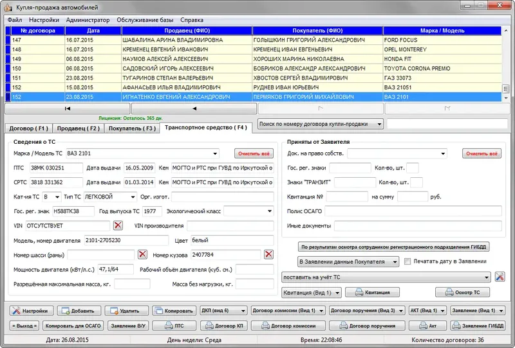Clear body number with red X icon
This screenshot has width=515, height=348.
[x=268, y=255]
